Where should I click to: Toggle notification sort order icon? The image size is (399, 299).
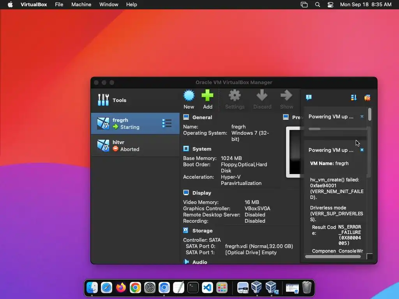click(x=354, y=97)
